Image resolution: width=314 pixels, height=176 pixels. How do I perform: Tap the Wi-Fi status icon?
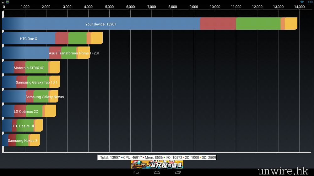coord(302,2)
